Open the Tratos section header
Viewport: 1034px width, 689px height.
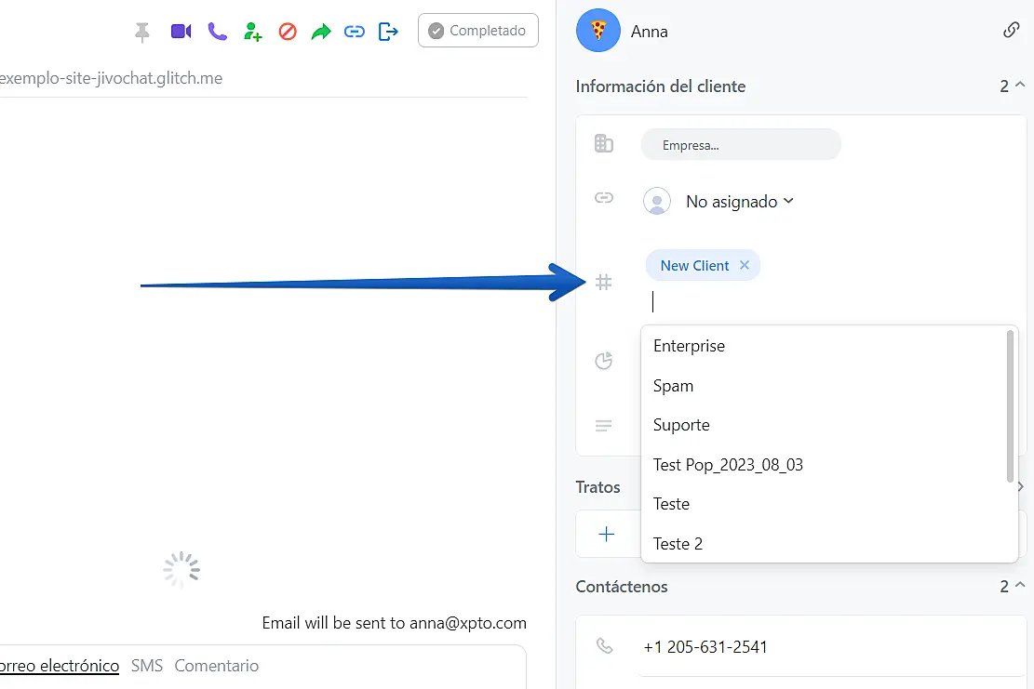coord(598,487)
